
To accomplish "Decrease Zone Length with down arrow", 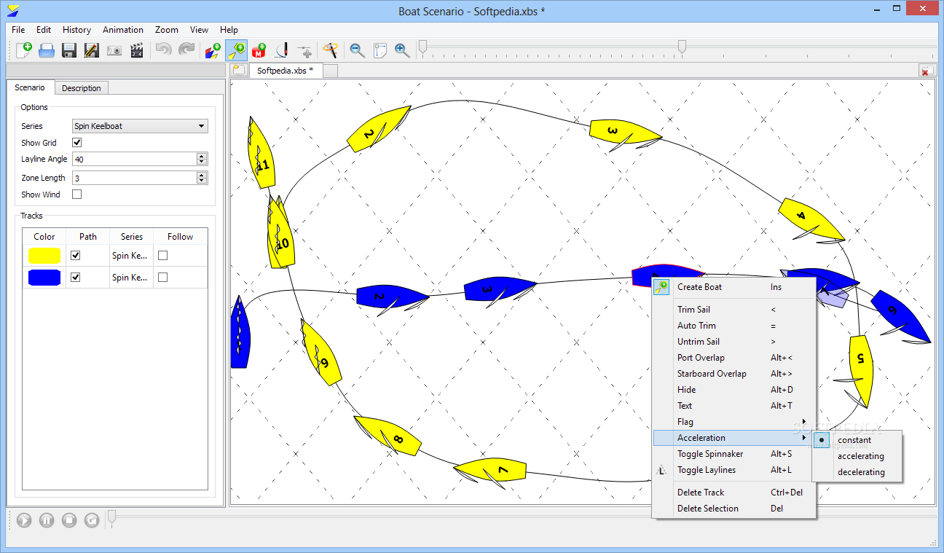I will [202, 181].
